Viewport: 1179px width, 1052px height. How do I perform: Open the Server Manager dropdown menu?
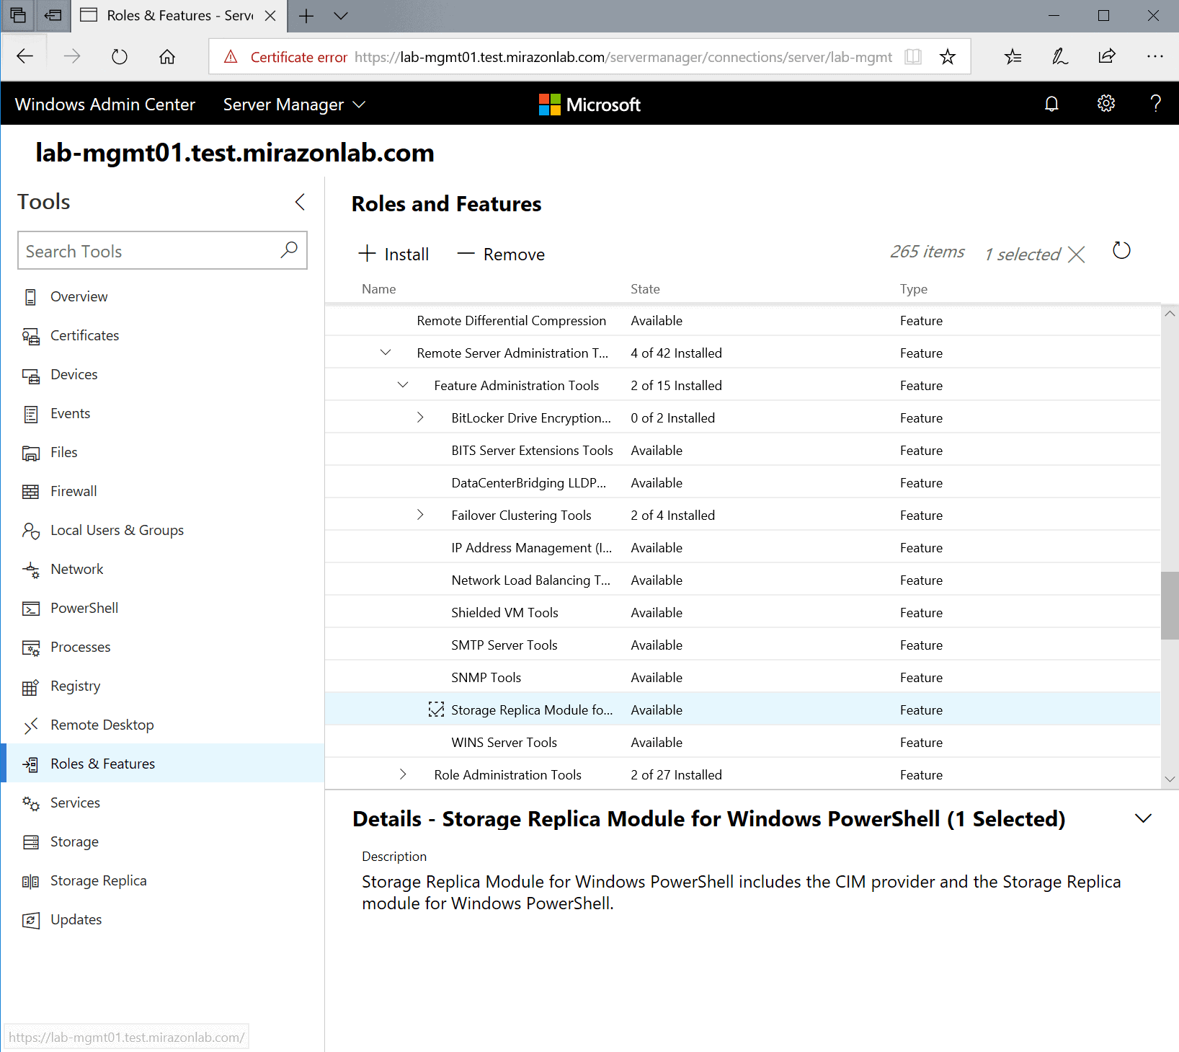pyautogui.click(x=294, y=105)
